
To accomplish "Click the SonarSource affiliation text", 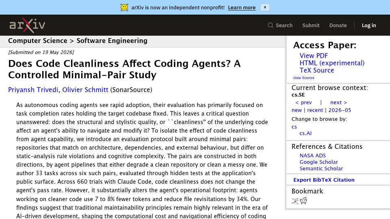I will (131, 90).
